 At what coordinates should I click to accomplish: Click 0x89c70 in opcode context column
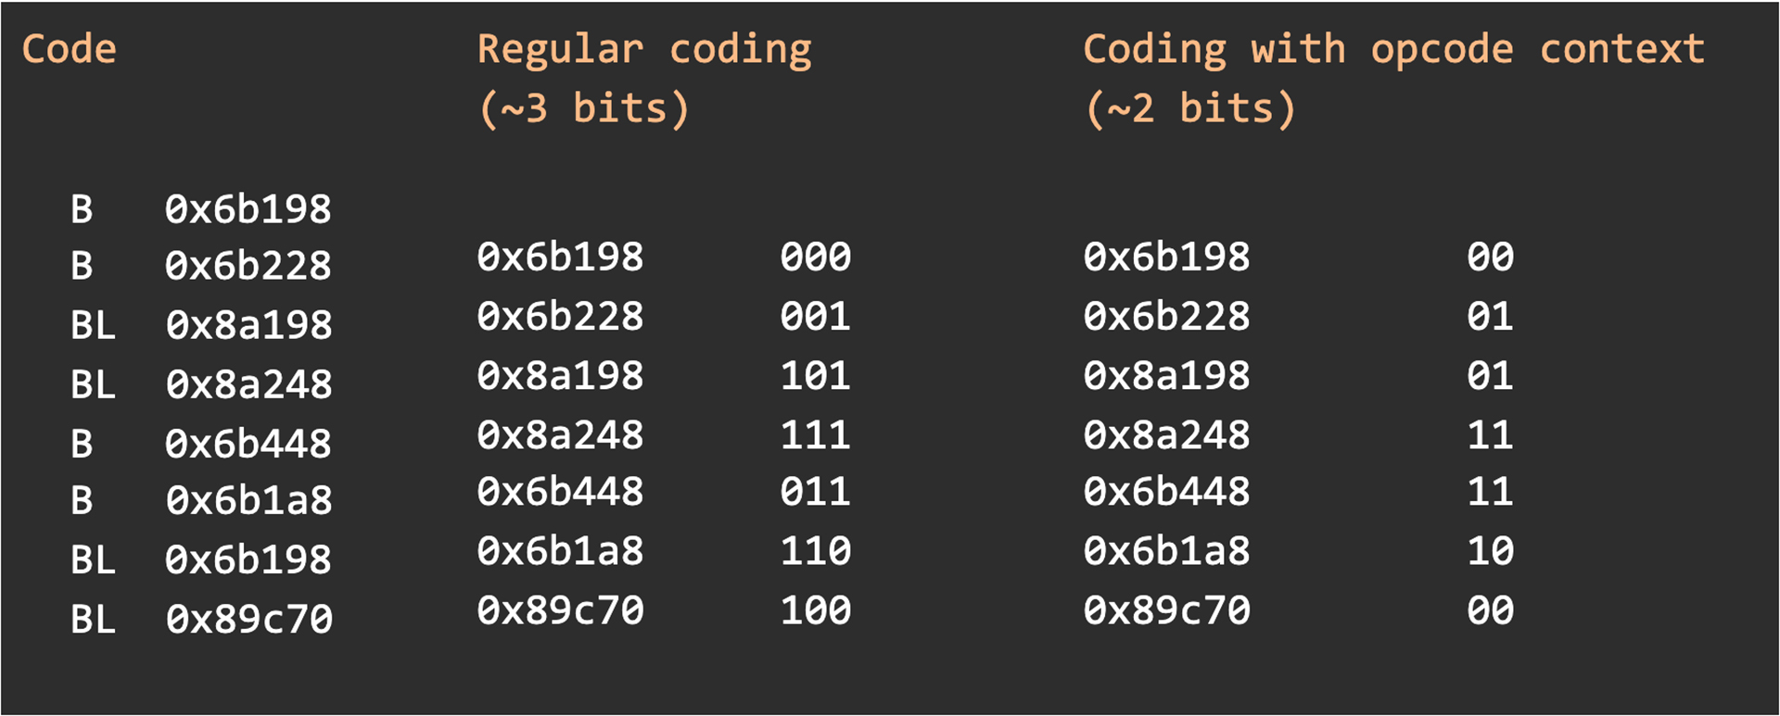click(1167, 611)
